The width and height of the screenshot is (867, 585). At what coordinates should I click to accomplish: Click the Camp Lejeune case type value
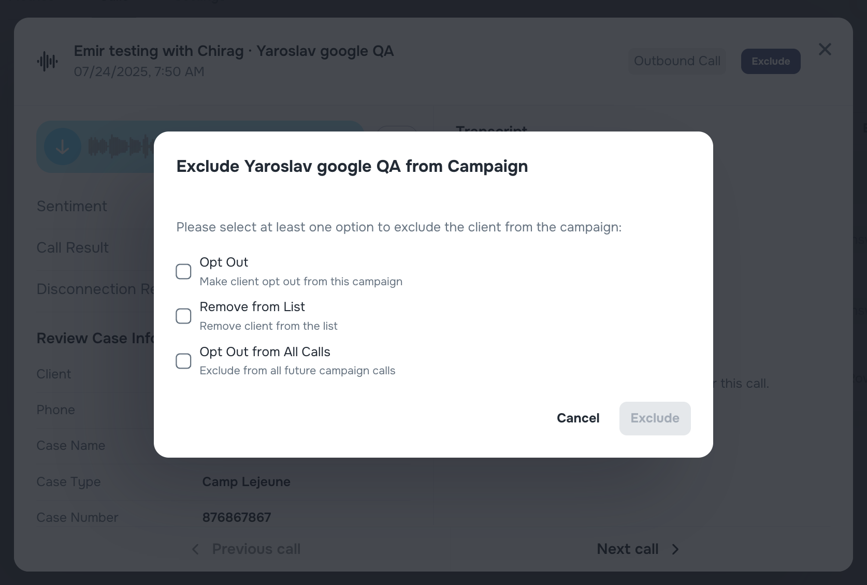pos(246,481)
